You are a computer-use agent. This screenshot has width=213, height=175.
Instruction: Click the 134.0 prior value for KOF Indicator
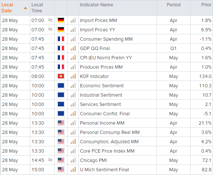pyautogui.click(x=205, y=76)
